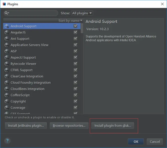Click Browse repositories button

coord(69,126)
